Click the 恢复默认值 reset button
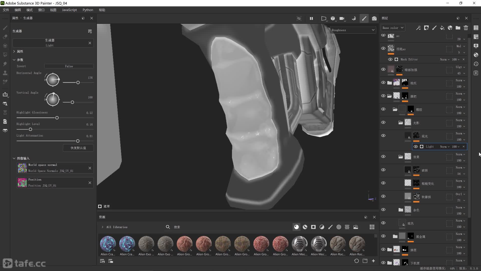The width and height of the screenshot is (481, 271). [78, 148]
